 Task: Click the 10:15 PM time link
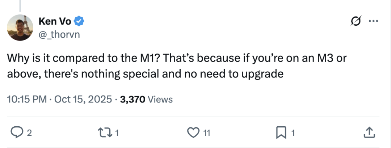point(27,100)
